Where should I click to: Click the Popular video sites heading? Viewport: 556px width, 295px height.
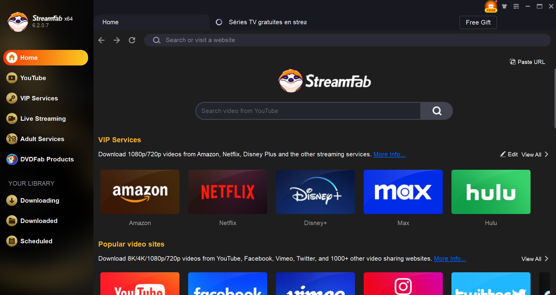131,244
